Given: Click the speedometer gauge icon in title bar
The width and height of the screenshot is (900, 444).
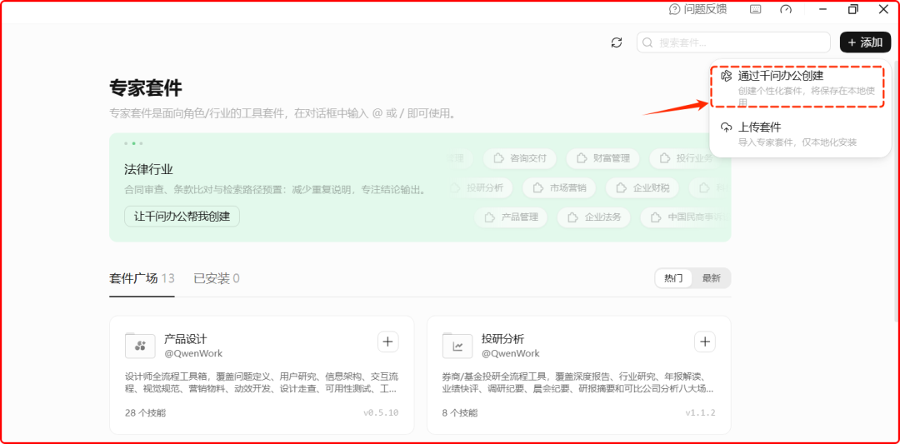Looking at the screenshot, I should point(786,9).
